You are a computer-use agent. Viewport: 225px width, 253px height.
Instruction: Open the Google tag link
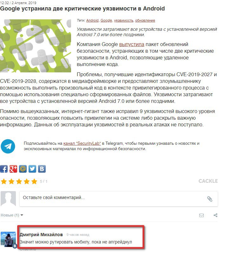click(x=106, y=20)
